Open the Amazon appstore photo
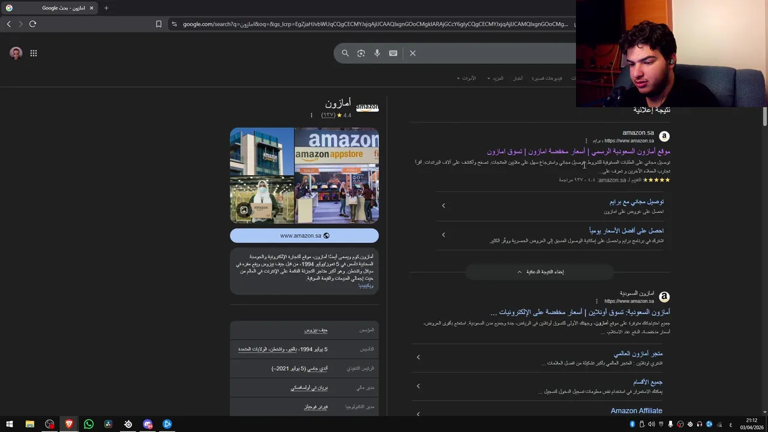Screen dimensions: 768x432 pos(337,175)
